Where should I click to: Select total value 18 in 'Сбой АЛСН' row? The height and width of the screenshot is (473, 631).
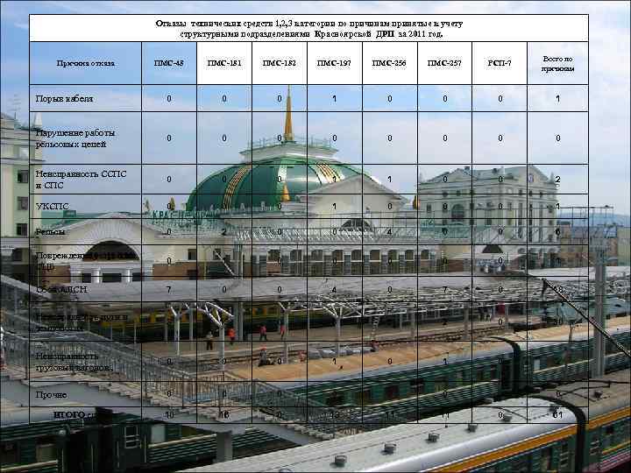(x=557, y=289)
